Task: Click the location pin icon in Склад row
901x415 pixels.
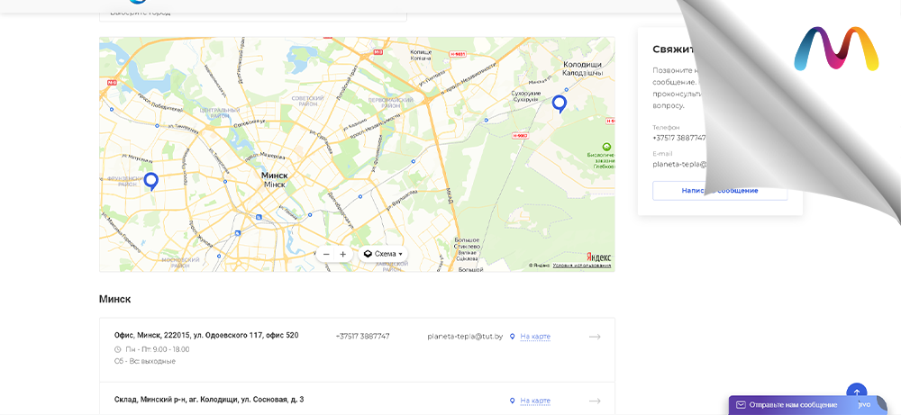Action: click(x=512, y=401)
